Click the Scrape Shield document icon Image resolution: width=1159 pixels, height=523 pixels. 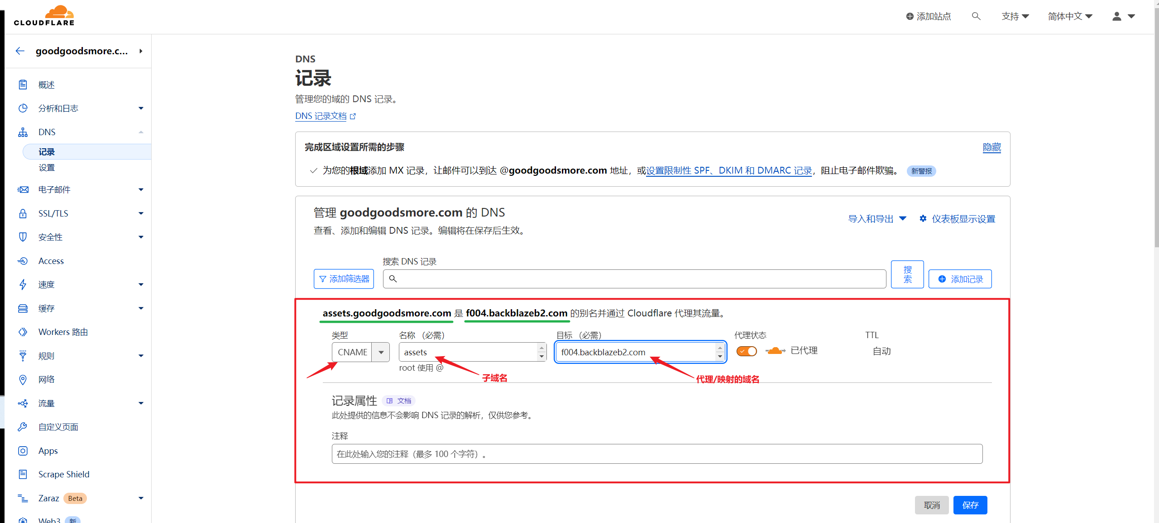pos(23,474)
